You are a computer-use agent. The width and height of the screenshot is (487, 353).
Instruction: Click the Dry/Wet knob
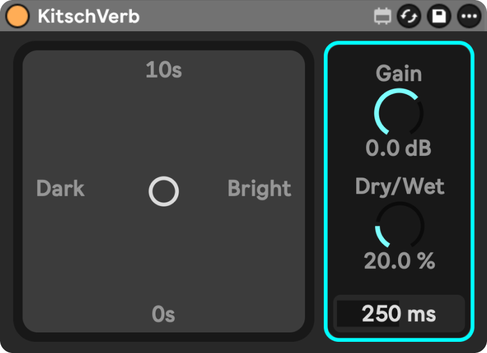(x=399, y=225)
